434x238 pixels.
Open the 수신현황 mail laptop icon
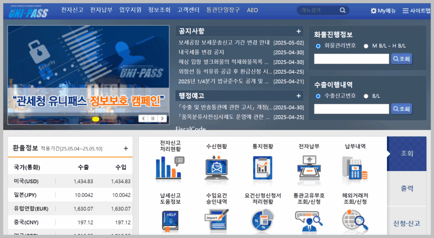[217, 168]
